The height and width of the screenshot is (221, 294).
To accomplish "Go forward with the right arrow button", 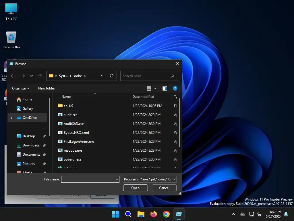I will [23, 76].
